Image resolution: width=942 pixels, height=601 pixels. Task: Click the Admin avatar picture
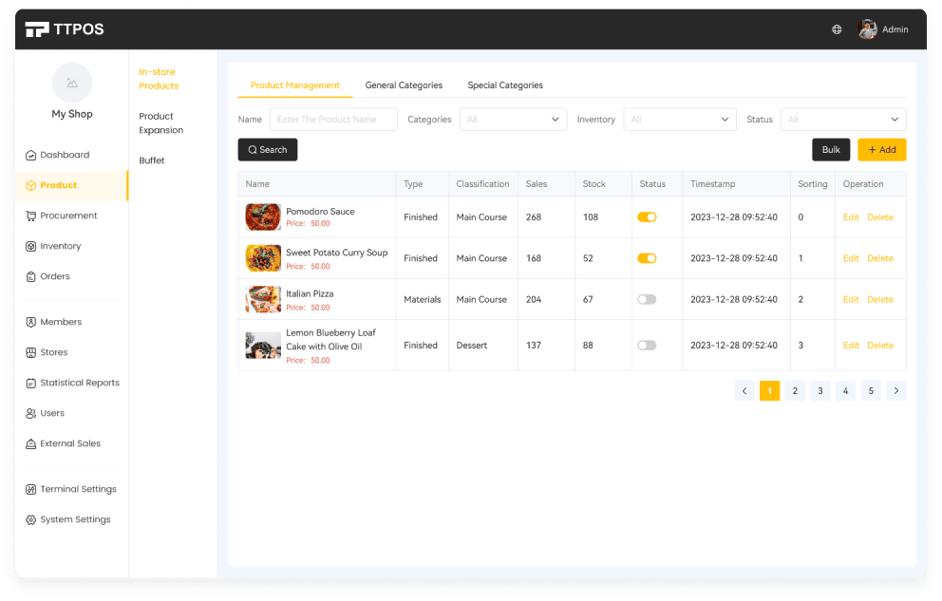click(x=867, y=28)
